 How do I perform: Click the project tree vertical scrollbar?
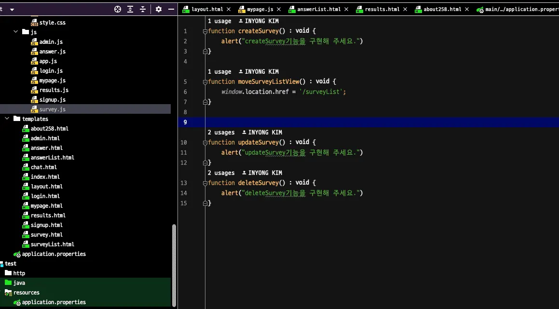174,265
